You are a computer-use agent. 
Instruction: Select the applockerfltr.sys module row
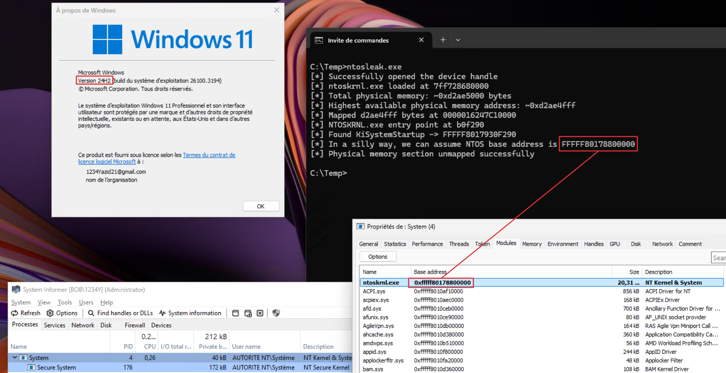542,361
